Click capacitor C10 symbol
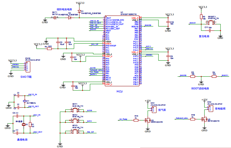Image resolution: width=231 pixels, height=148 pixels. click(x=168, y=22)
